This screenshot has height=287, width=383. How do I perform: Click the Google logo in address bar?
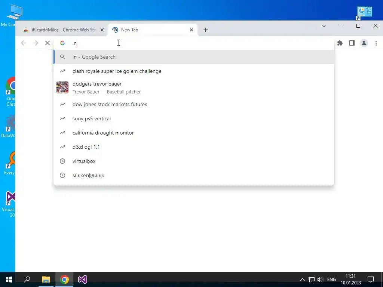click(x=62, y=43)
